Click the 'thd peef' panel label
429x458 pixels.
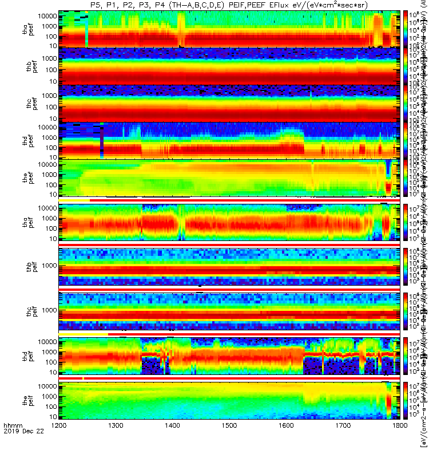point(27,141)
